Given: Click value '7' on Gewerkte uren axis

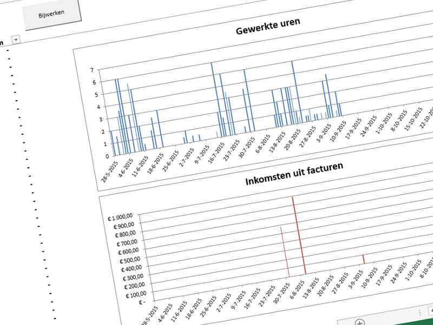Looking at the screenshot, I should click(x=92, y=70).
